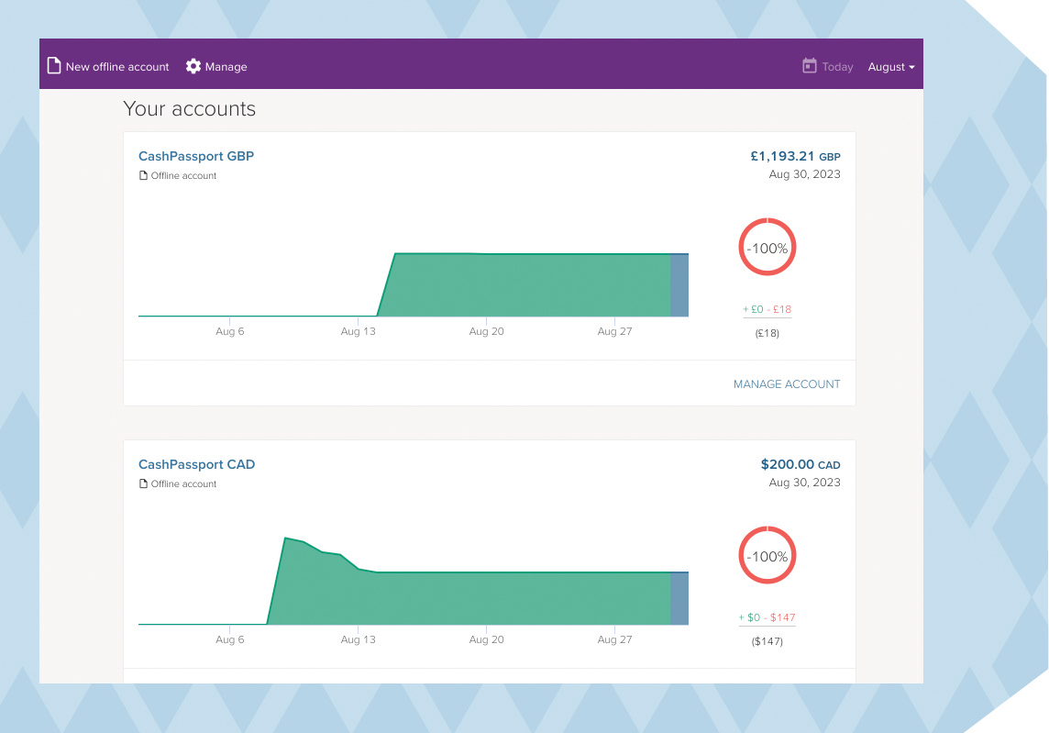Open the CashPassport CAD account link
Viewport: 1049px width, 733px height.
point(196,464)
